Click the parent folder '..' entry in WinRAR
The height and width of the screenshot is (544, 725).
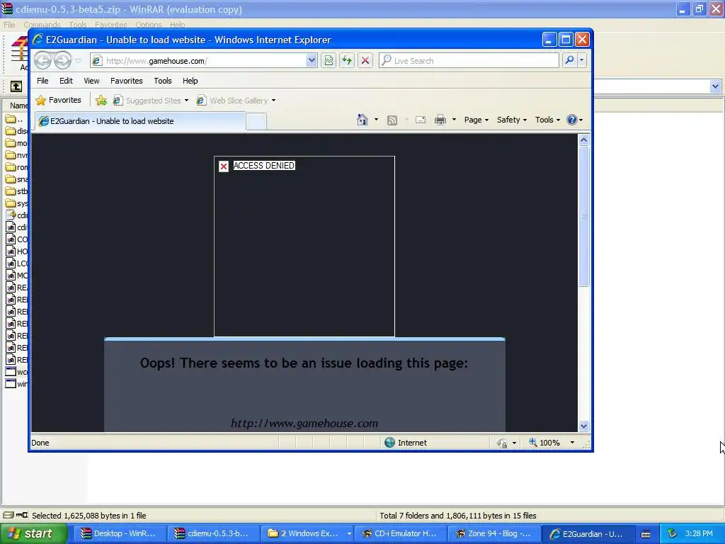(15, 119)
